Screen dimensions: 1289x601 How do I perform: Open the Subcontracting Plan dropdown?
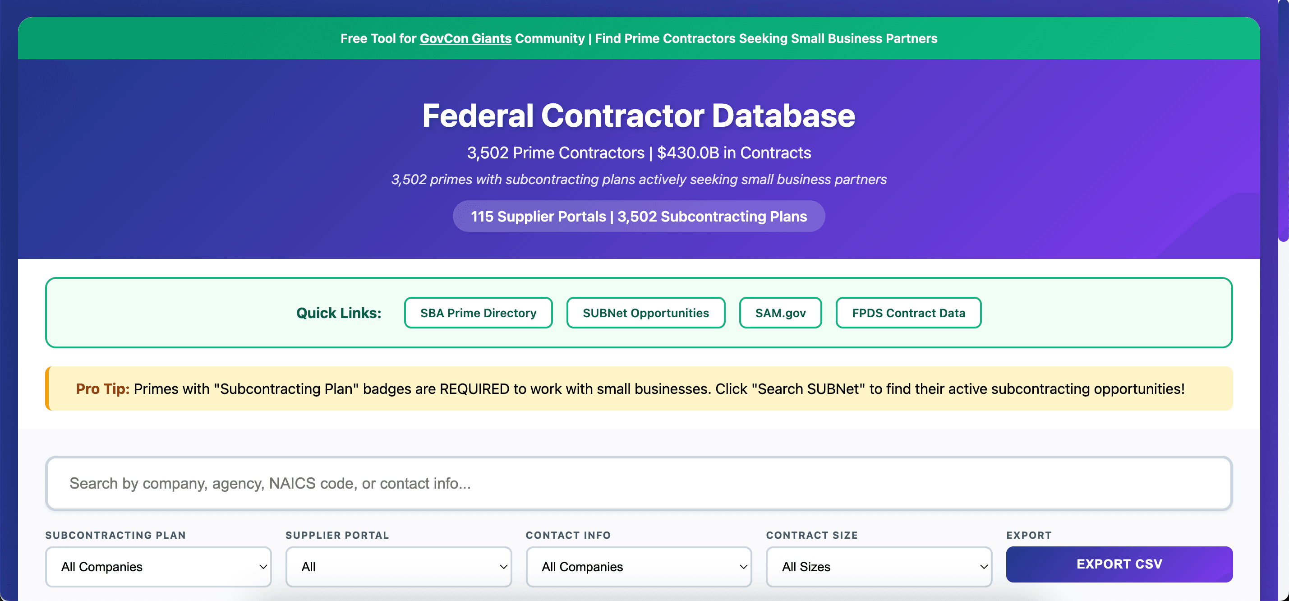click(x=158, y=566)
